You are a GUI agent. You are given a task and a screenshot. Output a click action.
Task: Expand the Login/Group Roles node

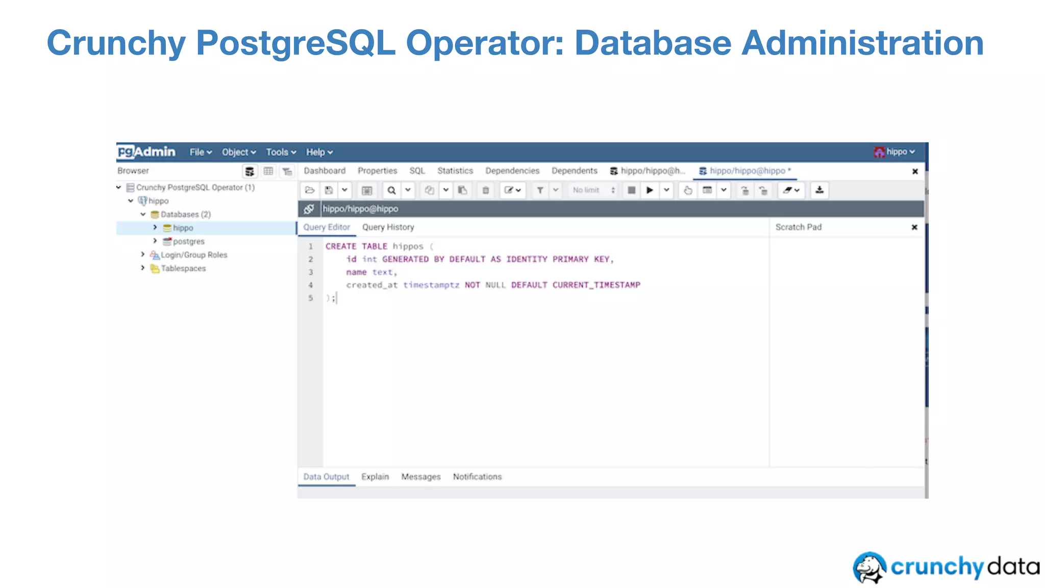coord(143,254)
